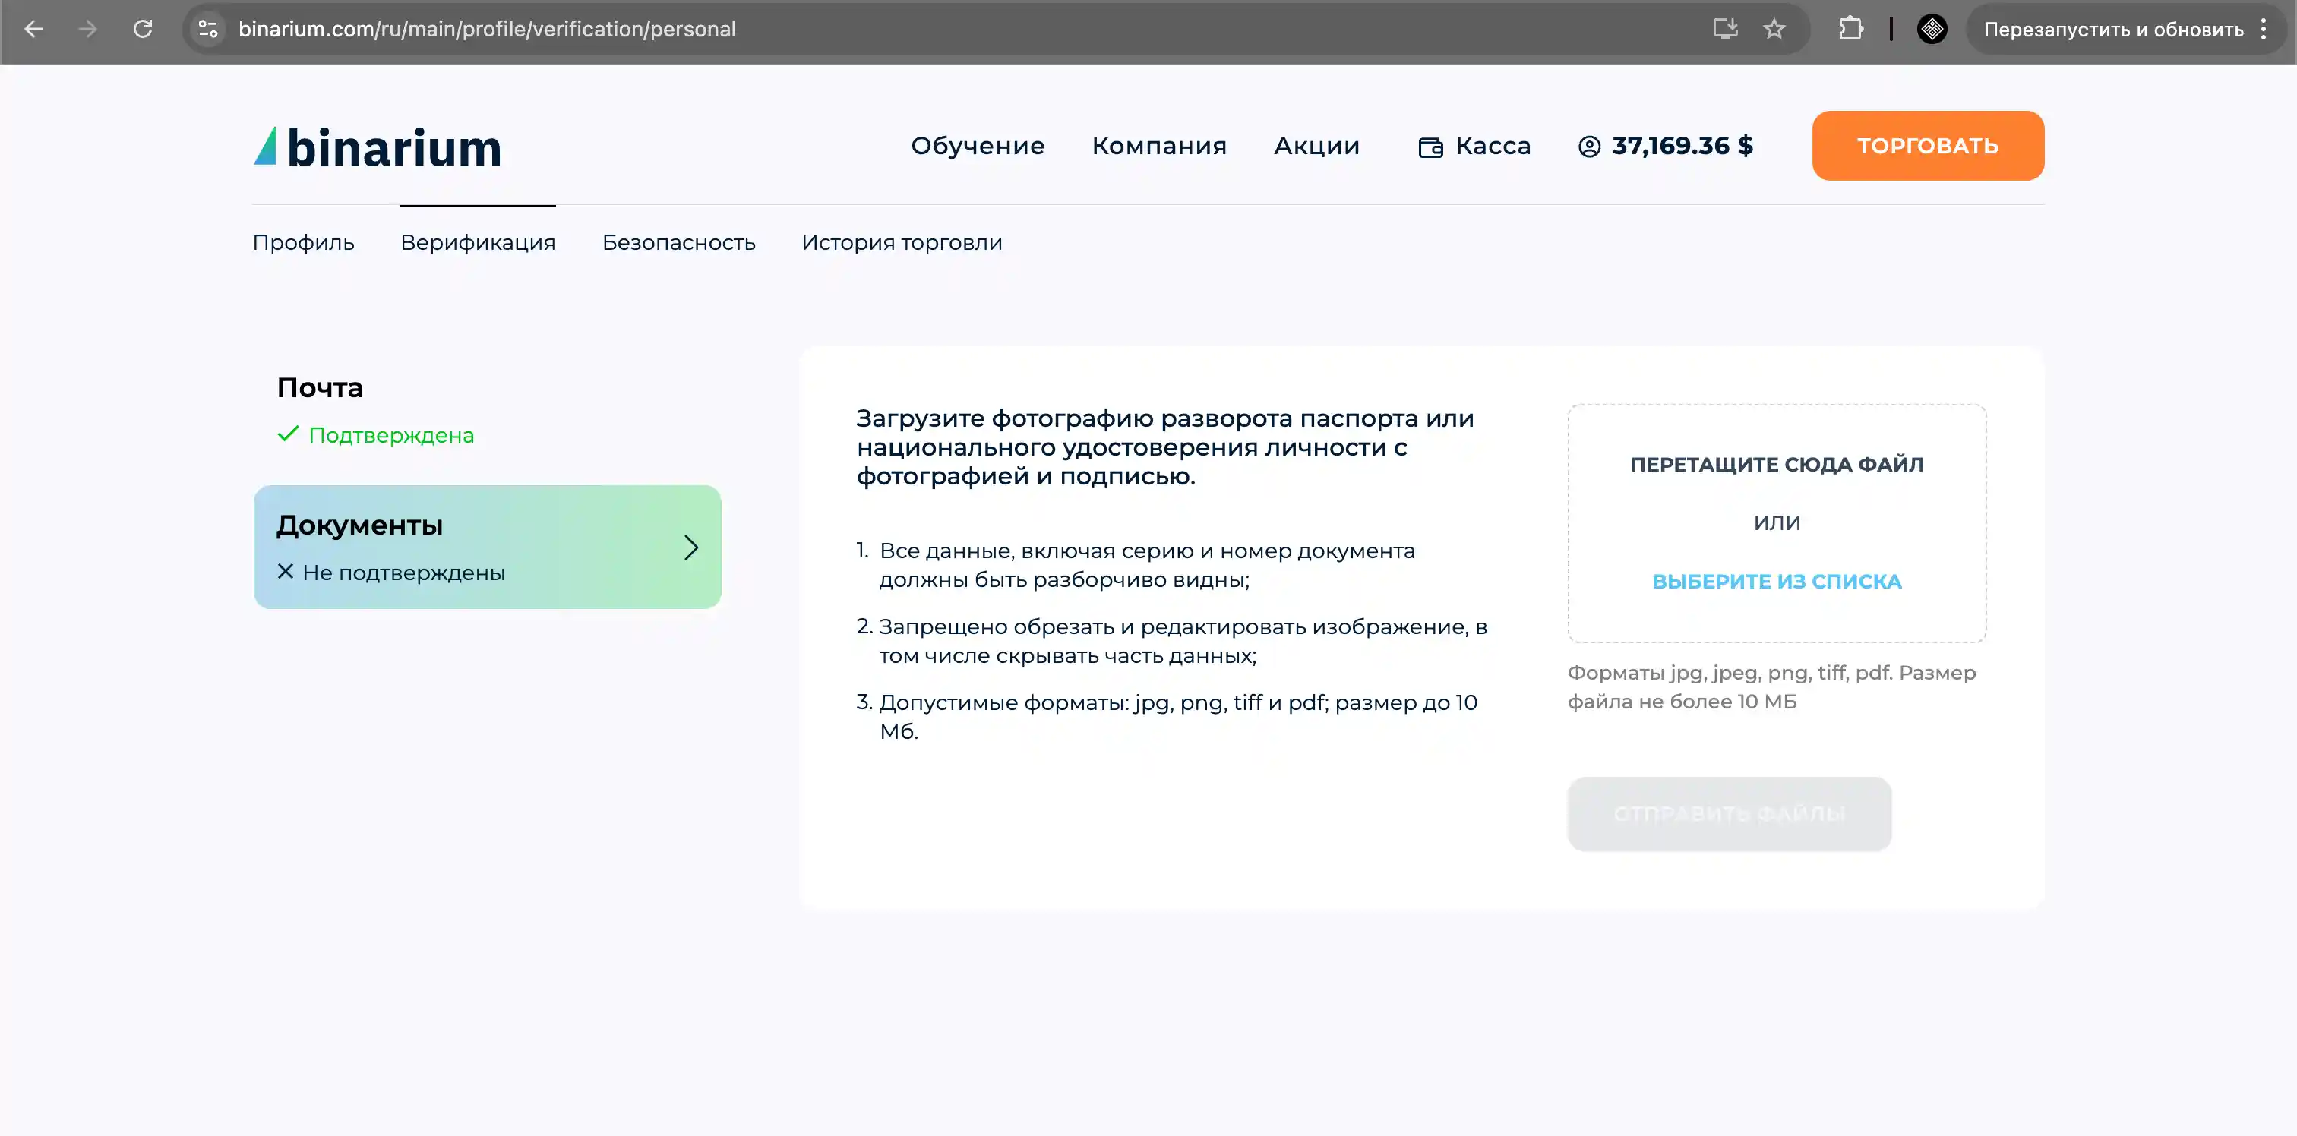Click the passport upload instruction heading

[1164, 447]
